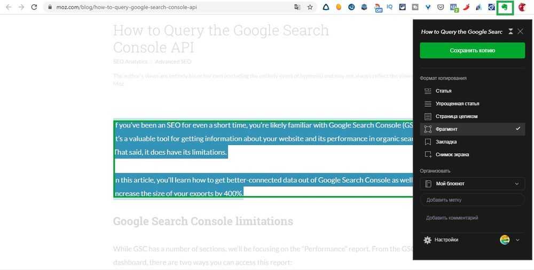The image size is (534, 270).
Task: Select the Статья clip format
Action: point(443,91)
